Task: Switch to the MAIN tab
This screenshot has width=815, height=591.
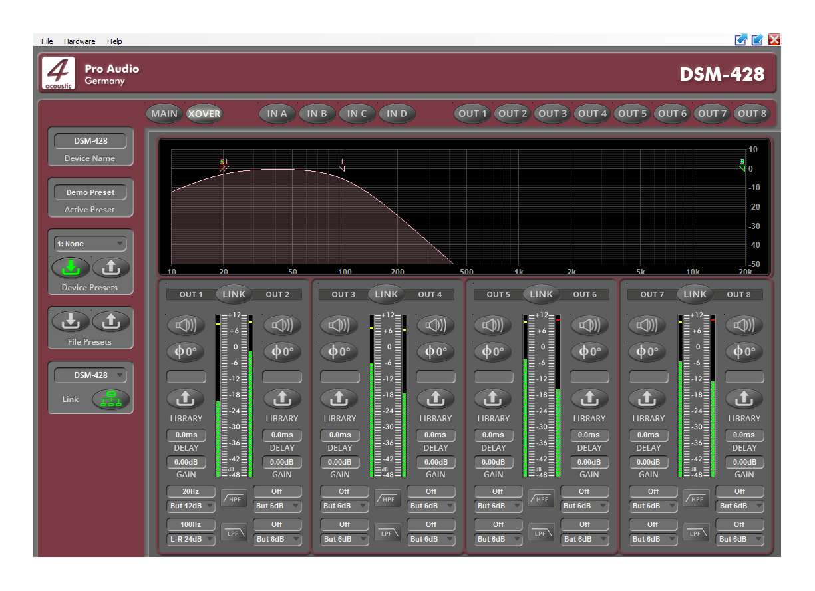Action: click(x=164, y=114)
